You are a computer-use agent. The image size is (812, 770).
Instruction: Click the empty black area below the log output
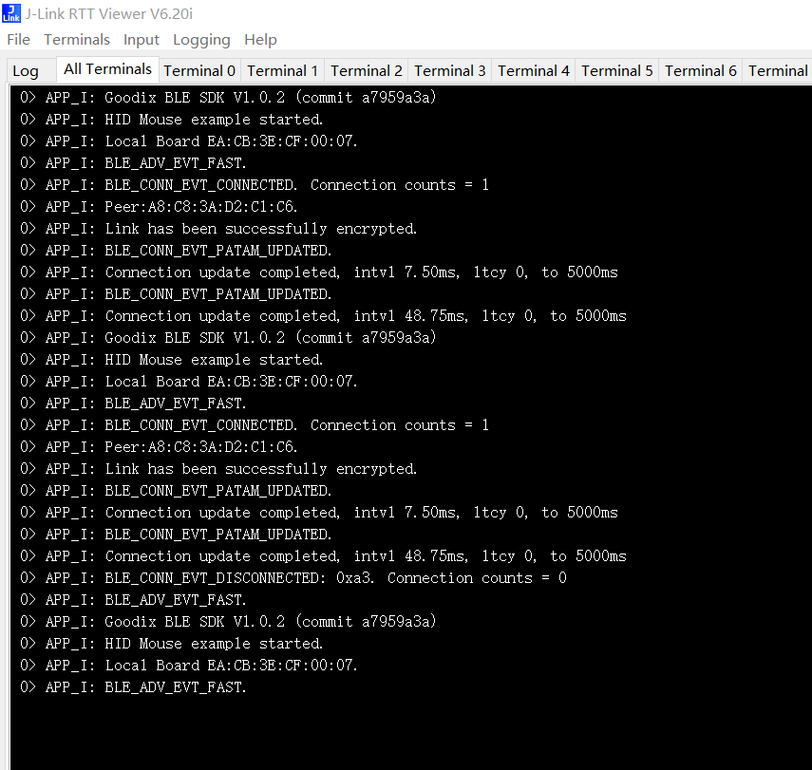pyautogui.click(x=409, y=733)
